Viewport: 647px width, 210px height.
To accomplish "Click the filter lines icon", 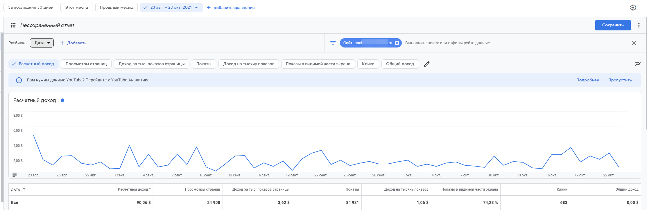I will point(333,43).
